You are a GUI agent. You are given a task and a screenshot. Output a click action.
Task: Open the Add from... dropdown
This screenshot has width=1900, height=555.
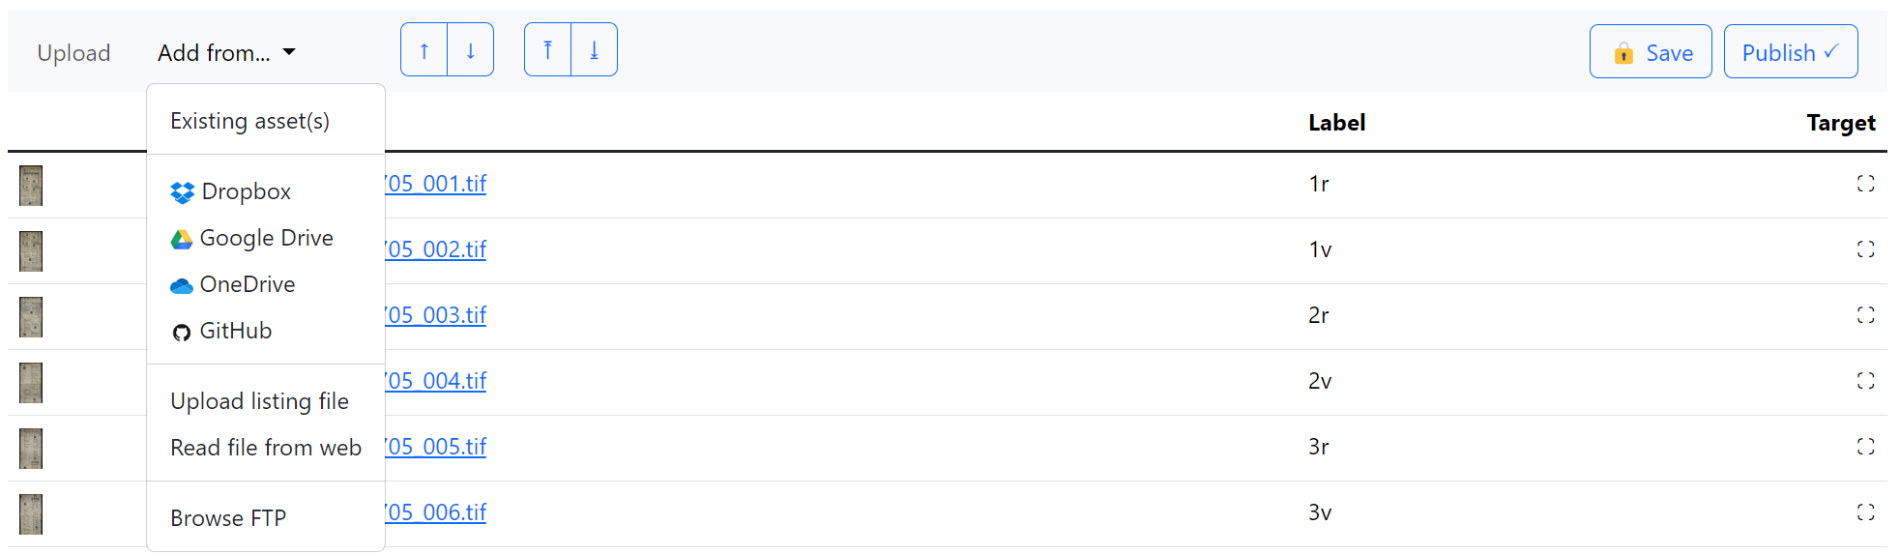pos(226,53)
